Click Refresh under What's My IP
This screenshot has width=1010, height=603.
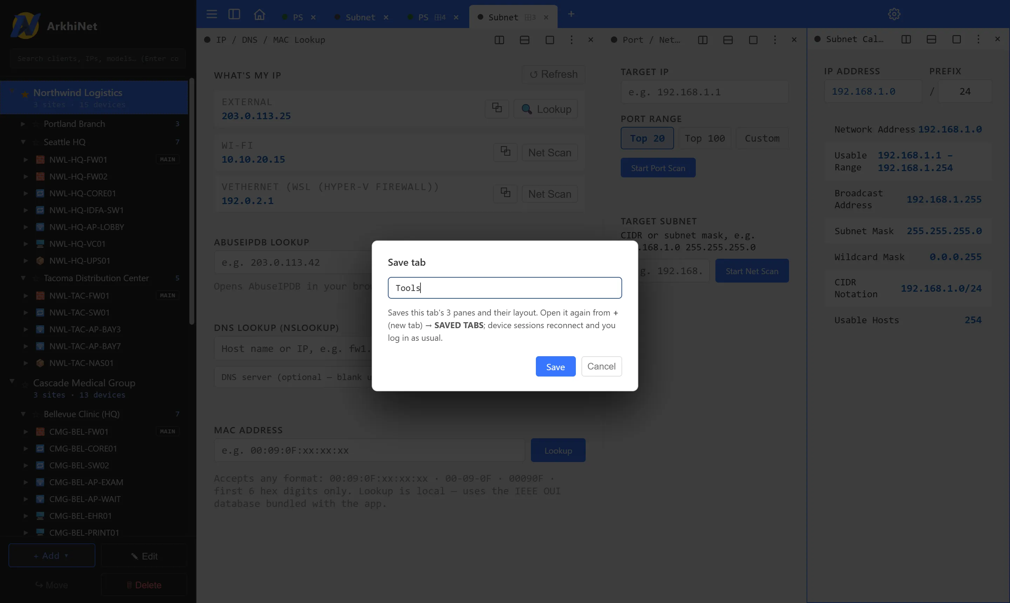[x=553, y=74]
